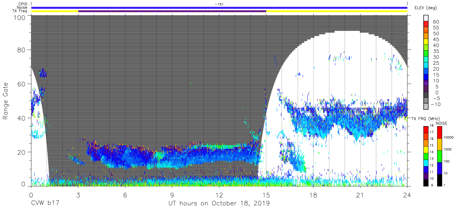Click the blue Noise bar at the top

219,7
